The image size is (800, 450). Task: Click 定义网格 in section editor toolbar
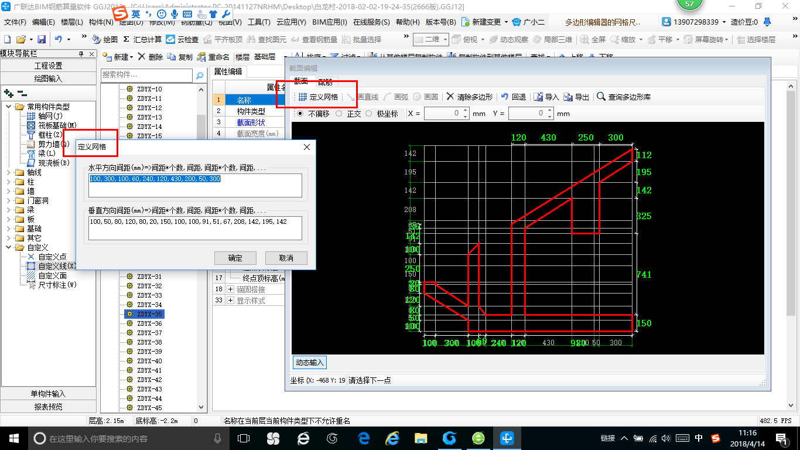tap(318, 97)
